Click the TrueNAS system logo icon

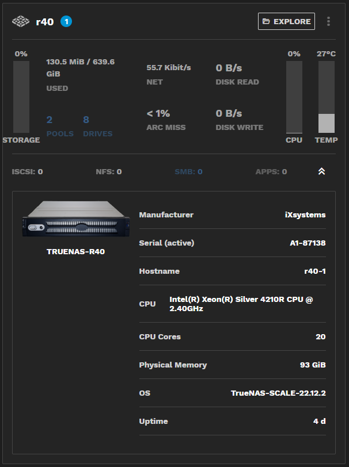click(x=20, y=22)
